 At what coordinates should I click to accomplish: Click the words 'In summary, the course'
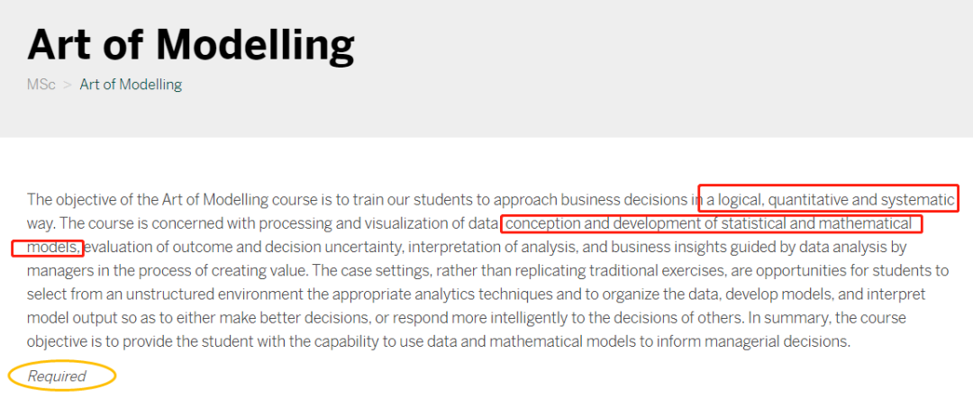(826, 318)
